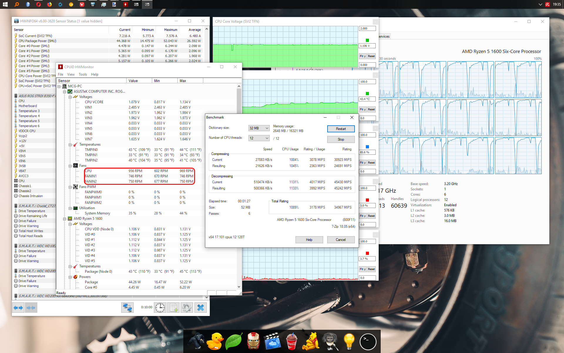
Task: Click the Windows Start button
Action: tap(5, 4)
